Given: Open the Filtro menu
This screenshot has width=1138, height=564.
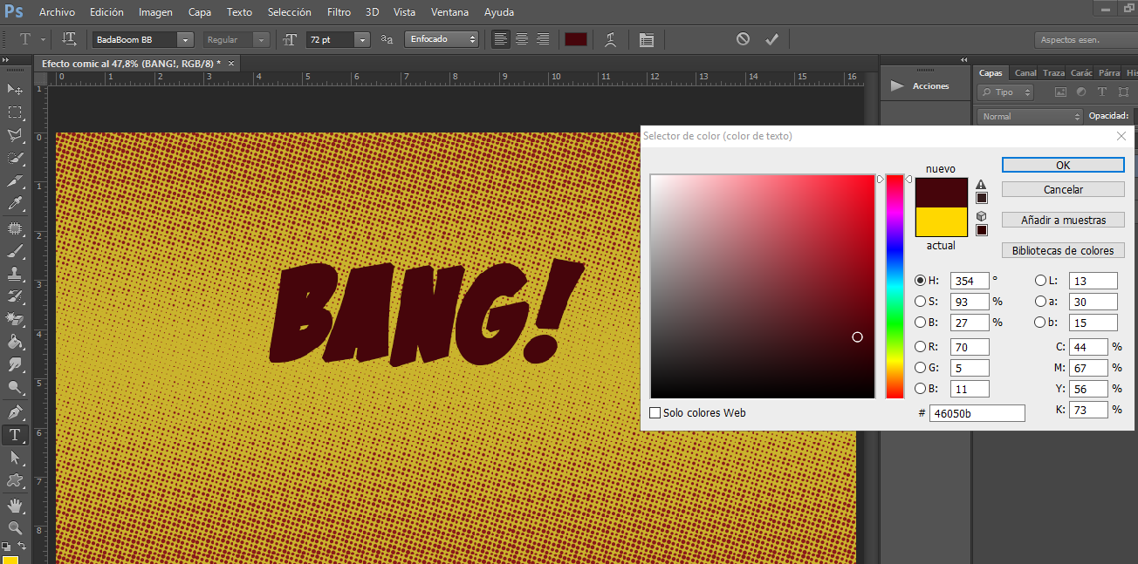Looking at the screenshot, I should pos(339,12).
